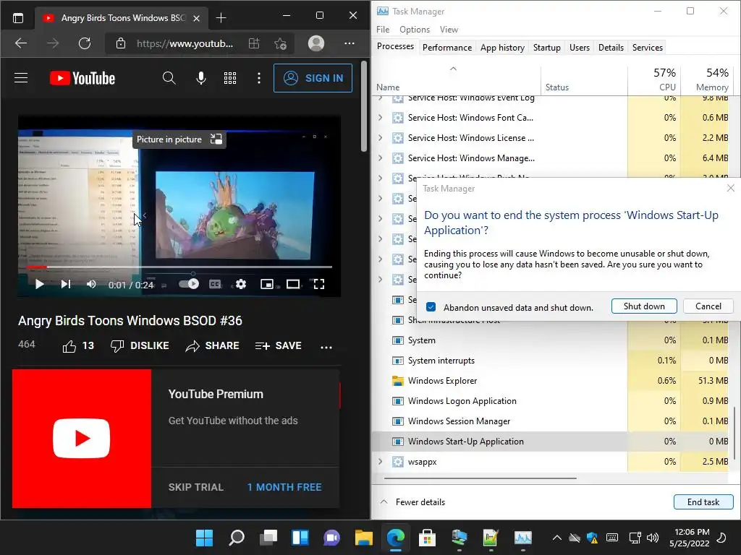Open more actions ellipsis below video title
Screen dimensions: 741x555
pos(326,347)
